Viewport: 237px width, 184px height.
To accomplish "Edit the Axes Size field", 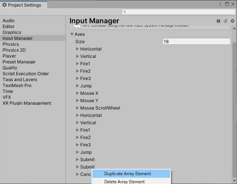I will tap(196, 41).
